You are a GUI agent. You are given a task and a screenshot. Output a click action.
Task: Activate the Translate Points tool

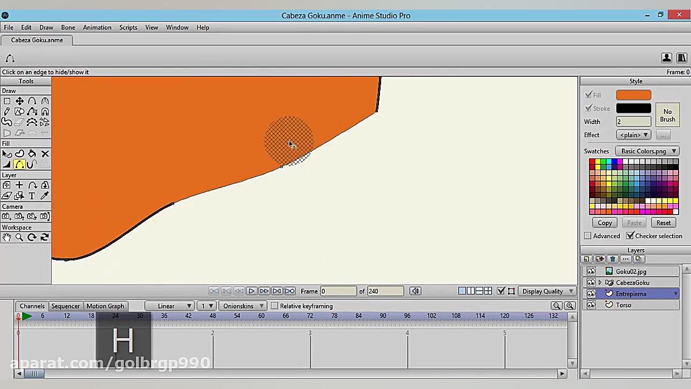19,101
